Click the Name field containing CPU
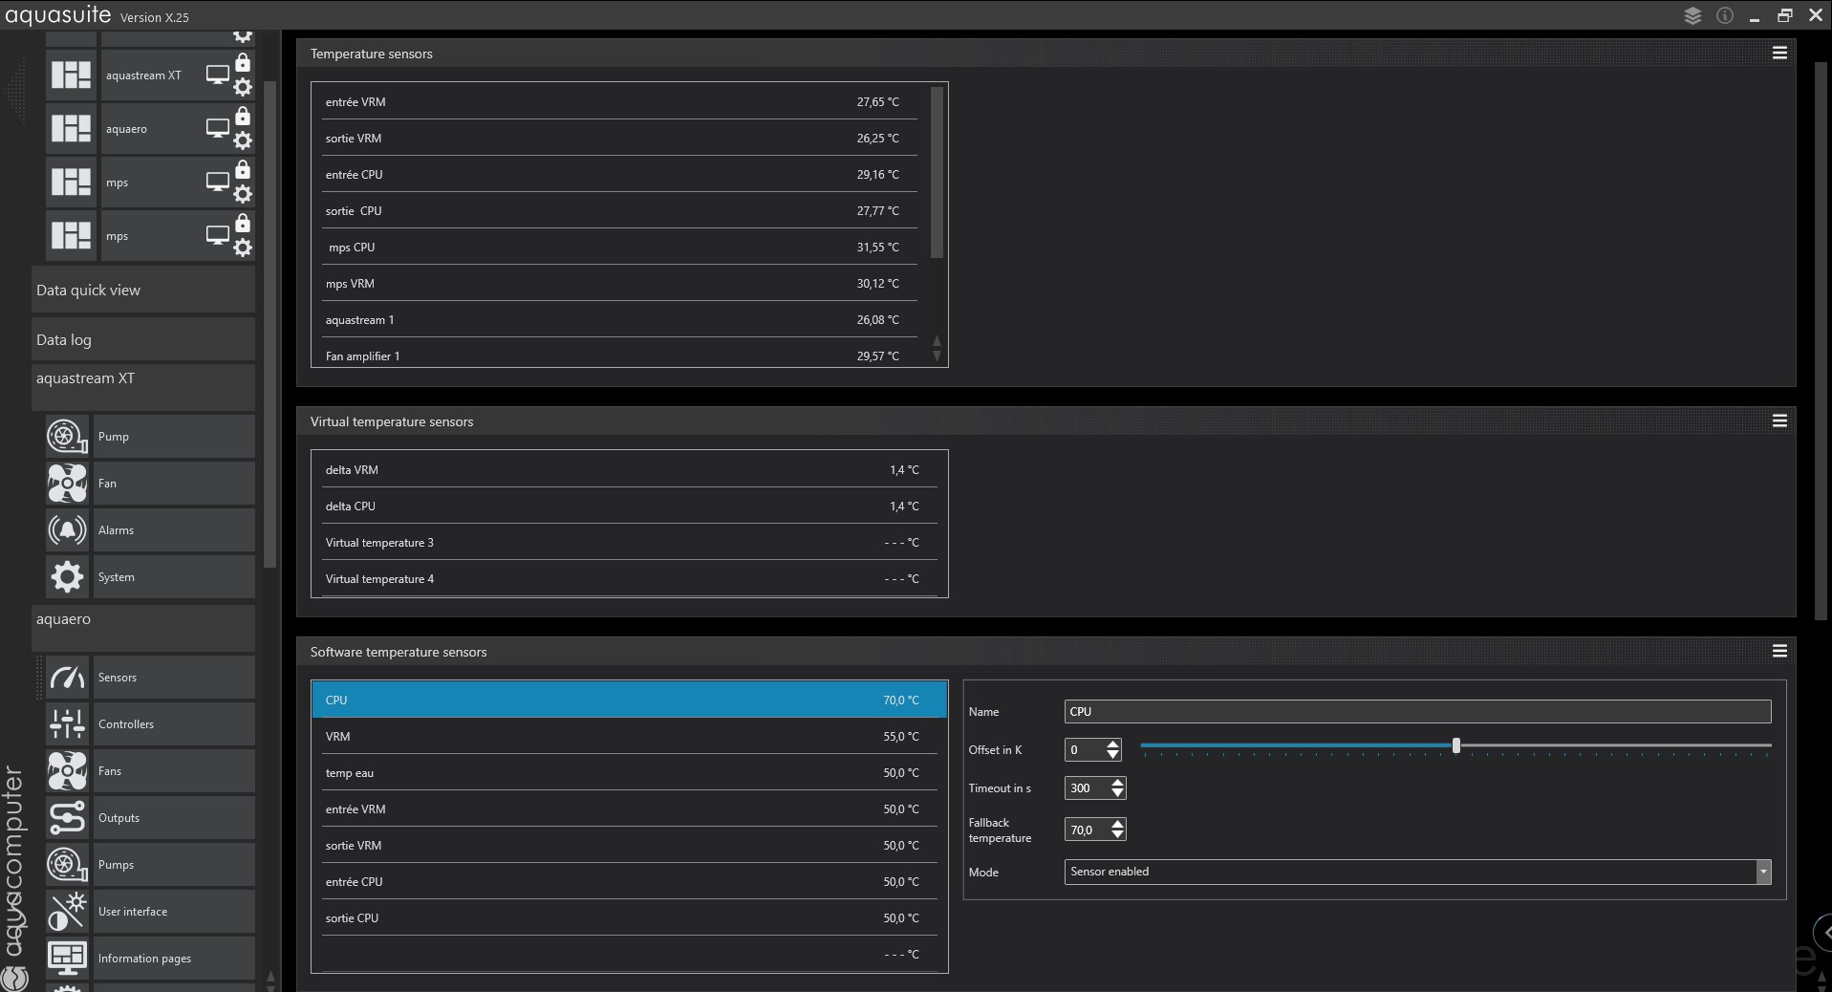Screen dimensions: 1832x992 (1418, 712)
